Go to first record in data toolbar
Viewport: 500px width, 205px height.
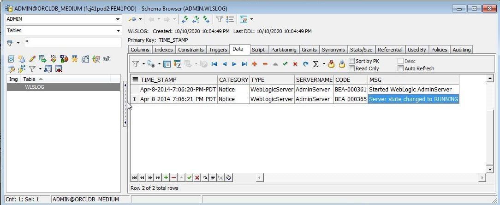tap(214, 64)
